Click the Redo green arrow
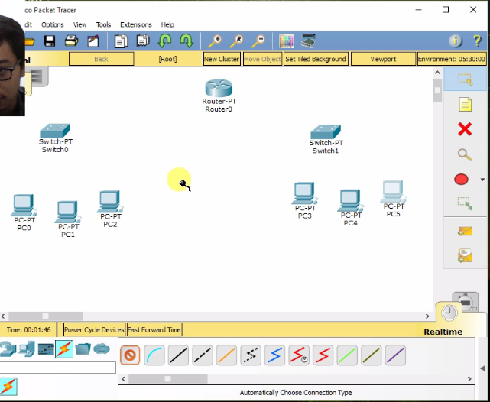The width and height of the screenshot is (490, 402). point(187,41)
